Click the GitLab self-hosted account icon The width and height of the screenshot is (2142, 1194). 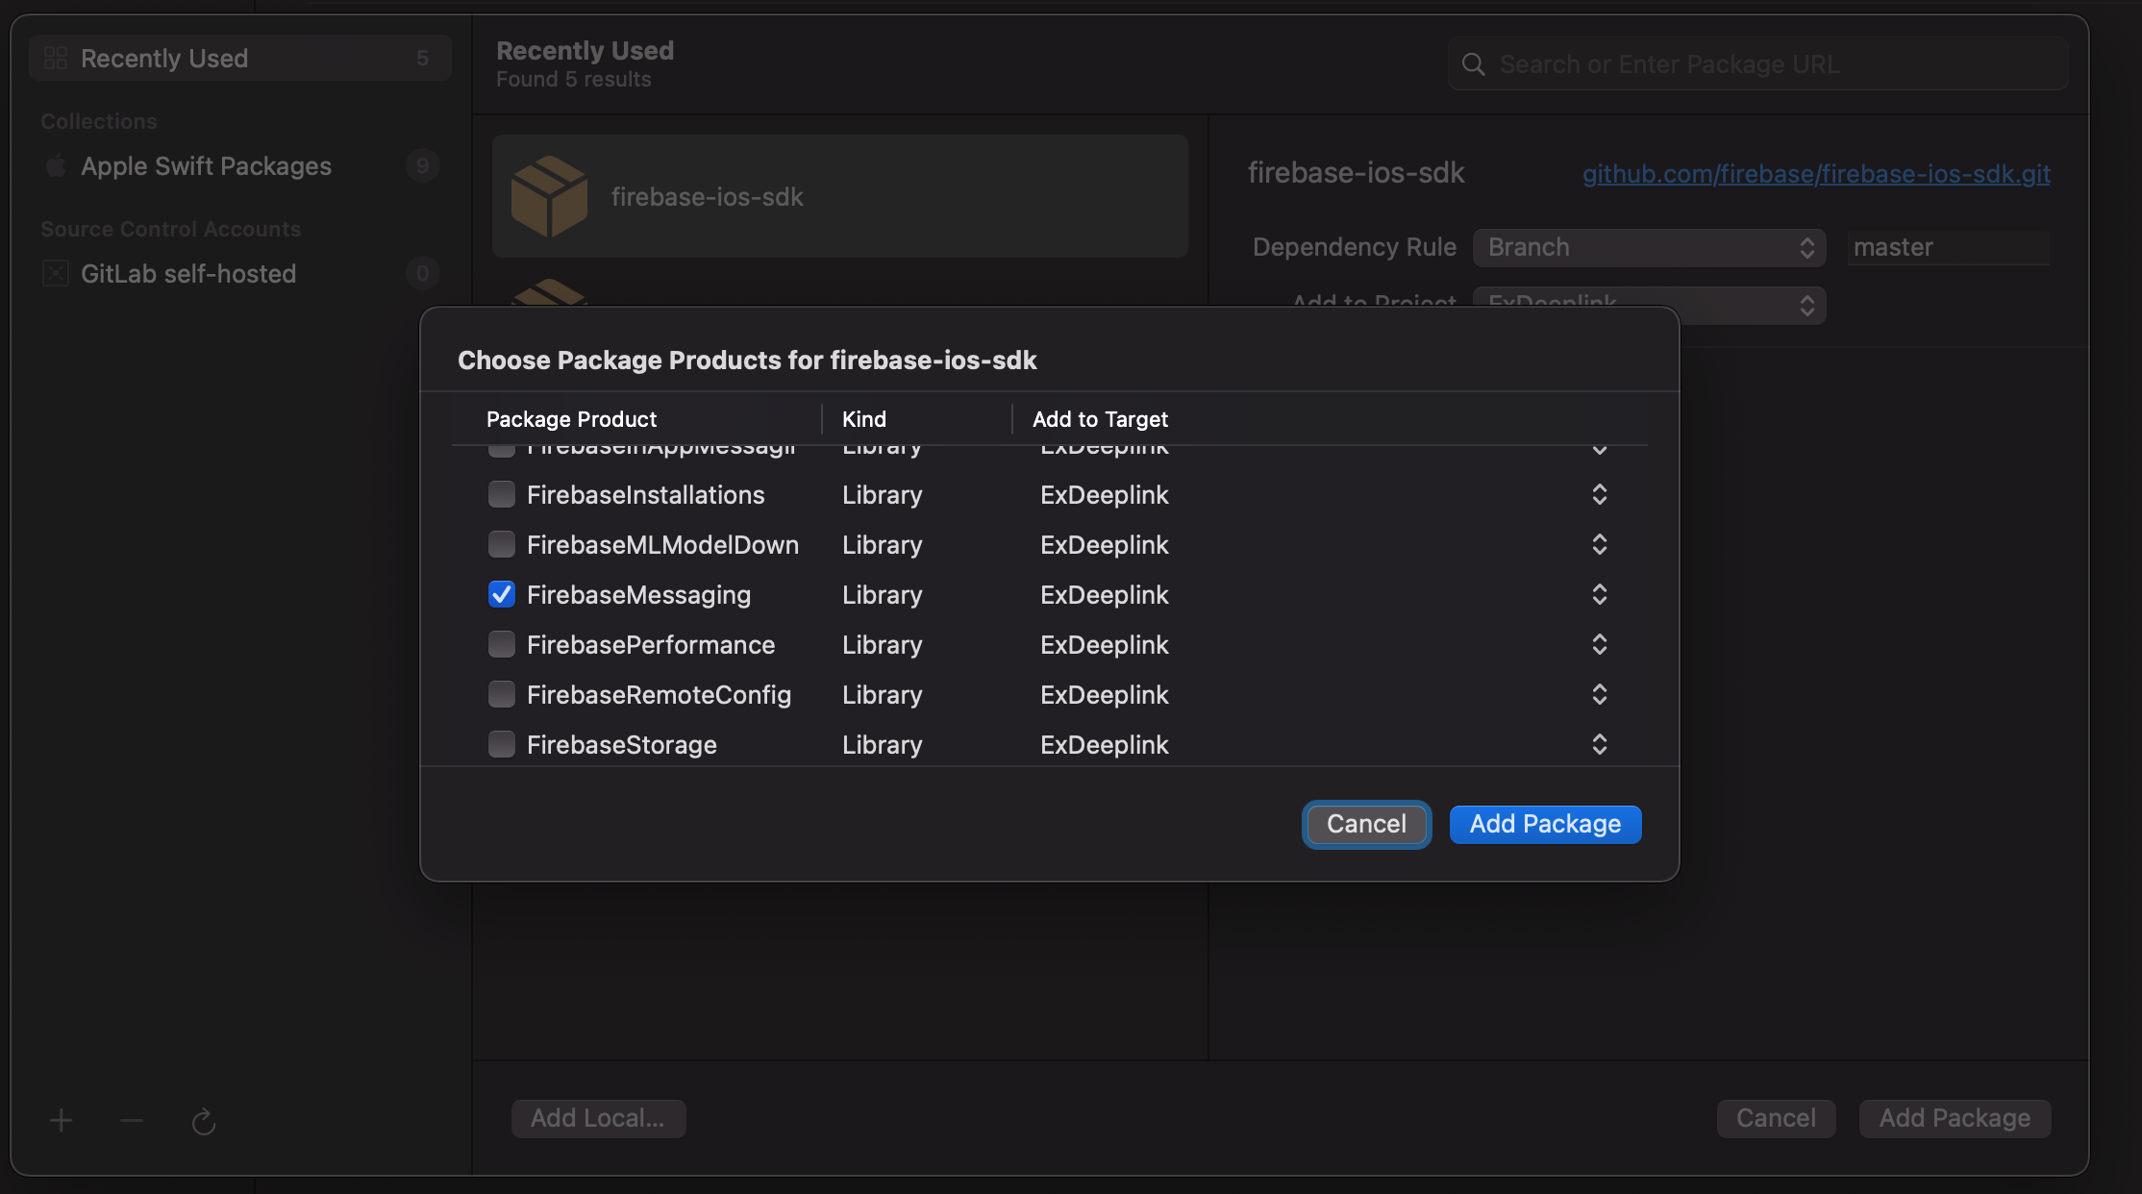pyautogui.click(x=56, y=274)
